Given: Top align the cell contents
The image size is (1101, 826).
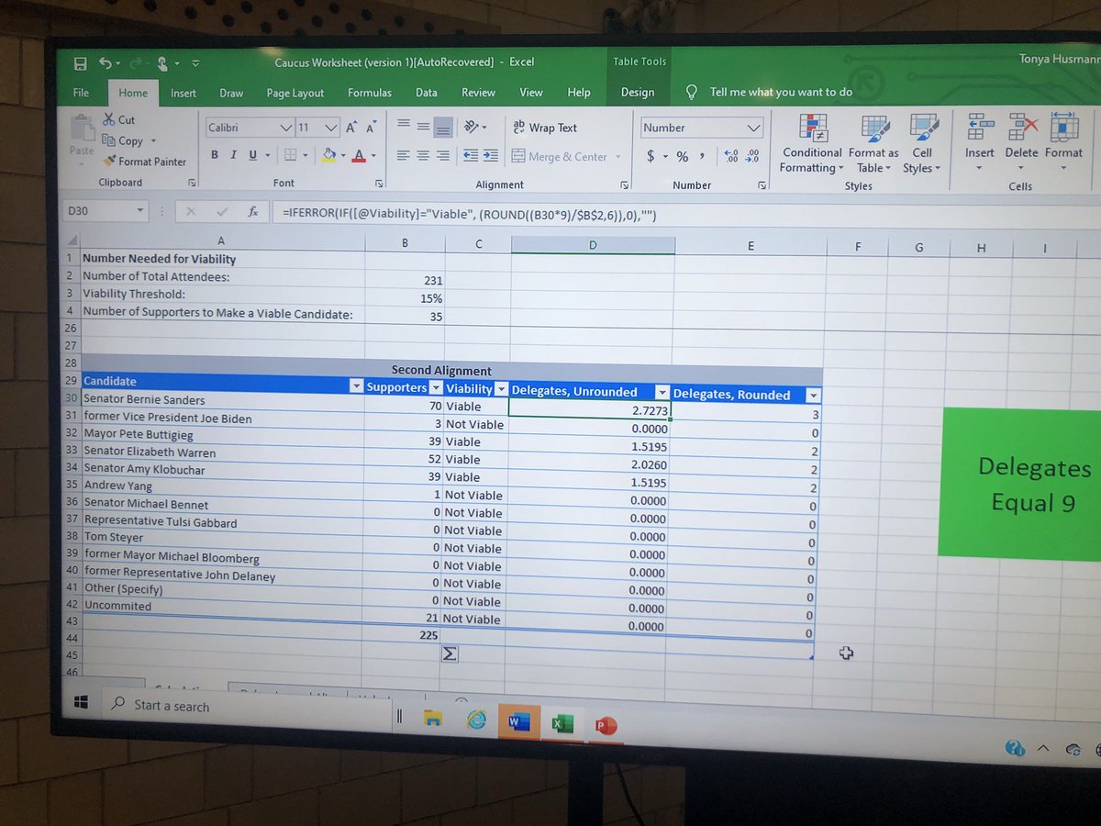Looking at the screenshot, I should click(x=404, y=127).
